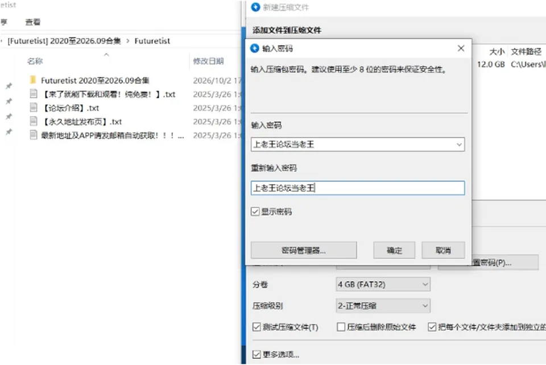Select the file name 最新地址及APP请发邮箱自动获取

tap(113, 135)
